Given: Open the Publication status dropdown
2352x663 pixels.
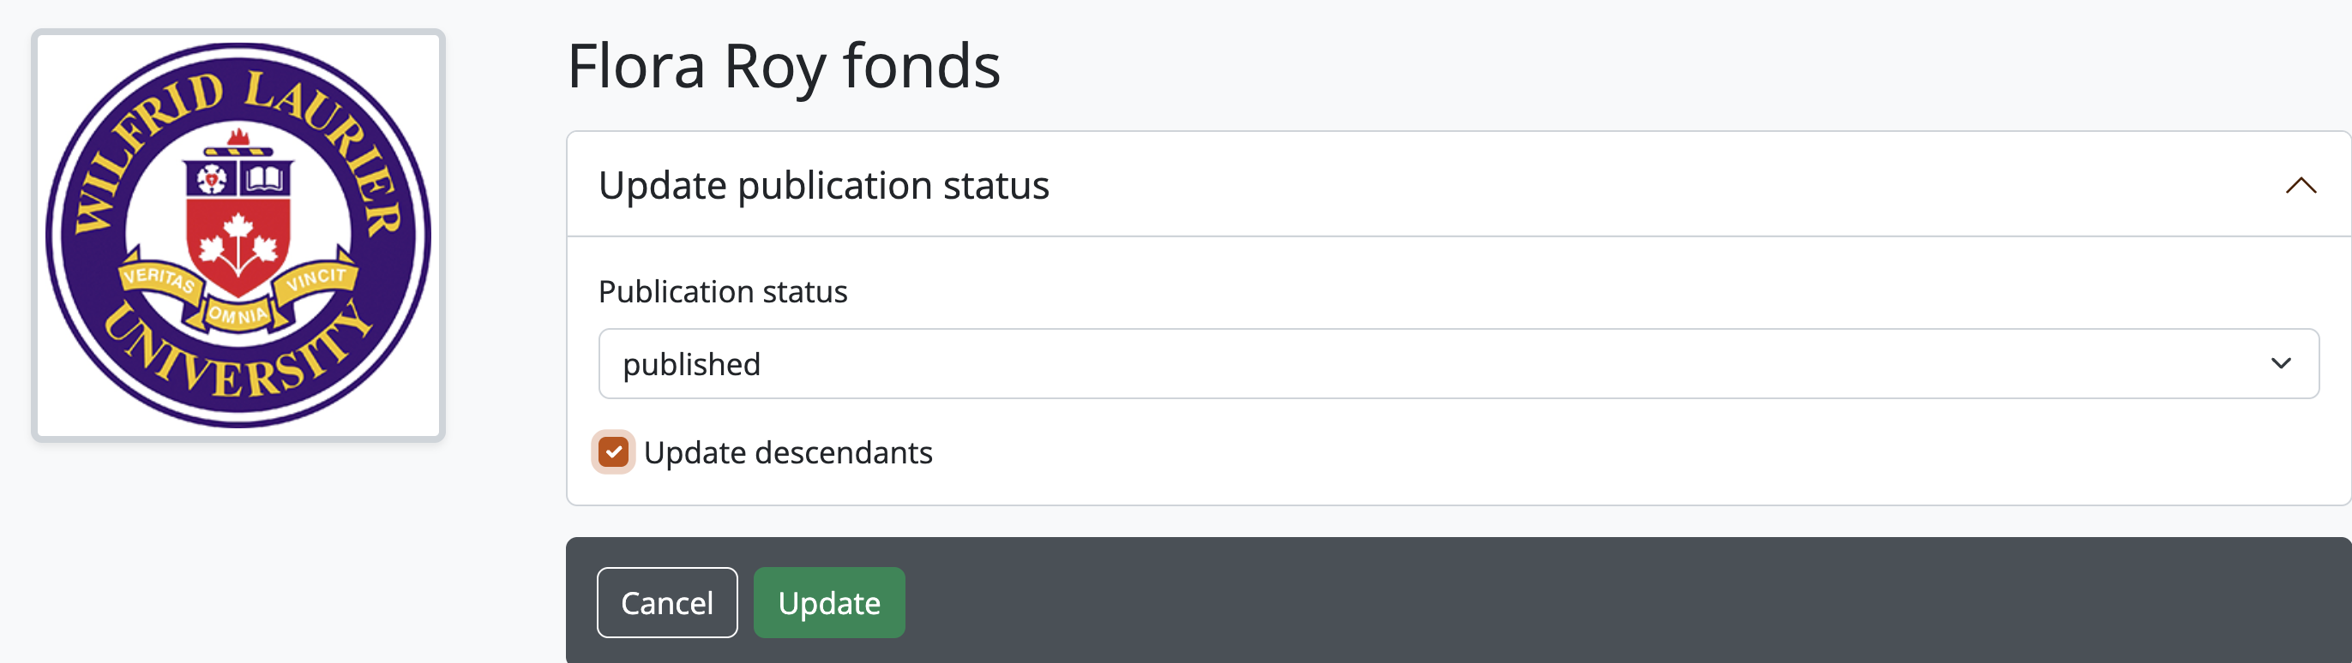Looking at the screenshot, I should point(1457,364).
